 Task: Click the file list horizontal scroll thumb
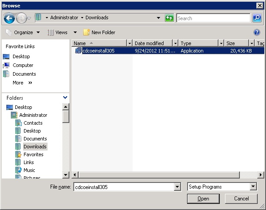pyautogui.click(x=159, y=175)
